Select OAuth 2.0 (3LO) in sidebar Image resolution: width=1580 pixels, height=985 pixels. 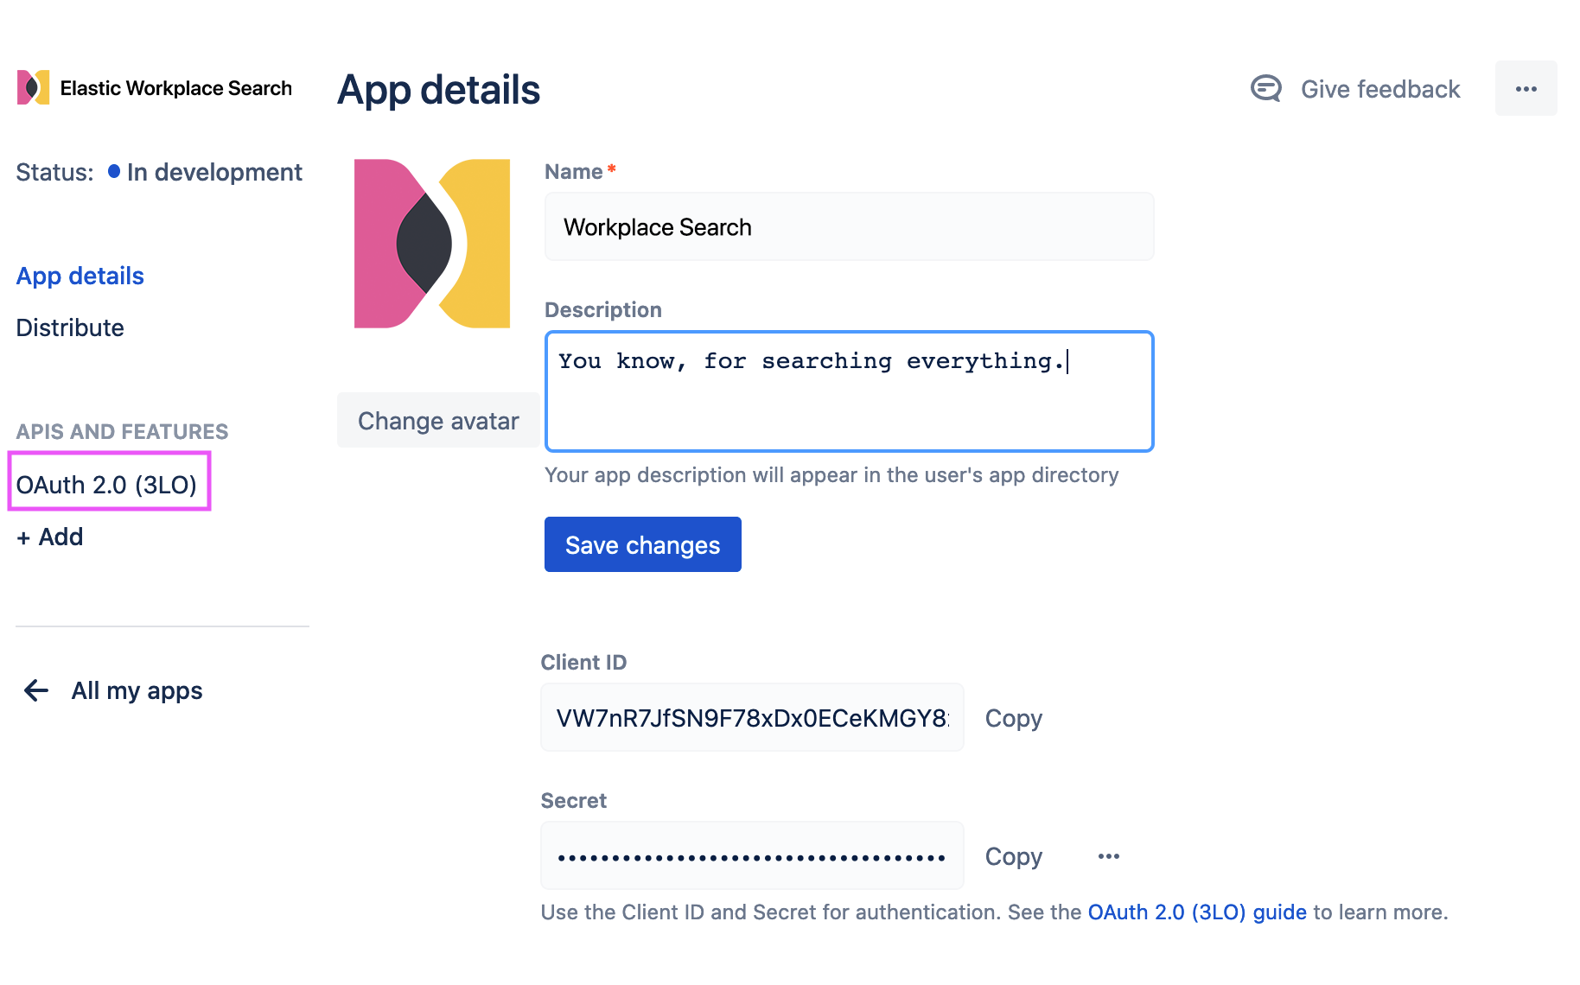pyautogui.click(x=106, y=485)
